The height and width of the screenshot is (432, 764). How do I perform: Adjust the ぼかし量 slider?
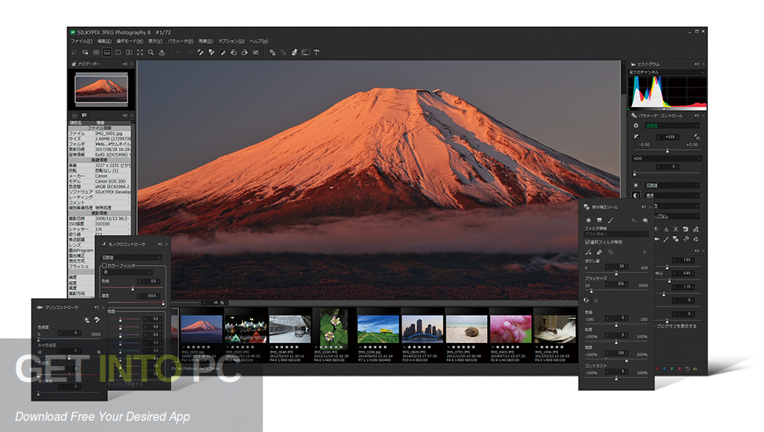pyautogui.click(x=616, y=273)
